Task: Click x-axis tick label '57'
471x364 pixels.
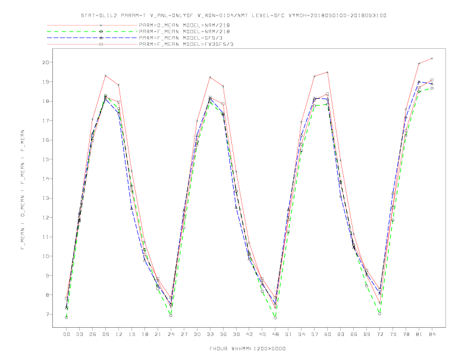Action: click(x=315, y=334)
